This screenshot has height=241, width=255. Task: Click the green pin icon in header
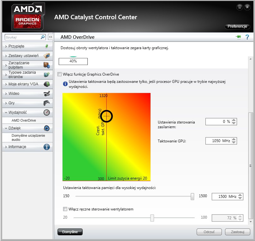238,37
